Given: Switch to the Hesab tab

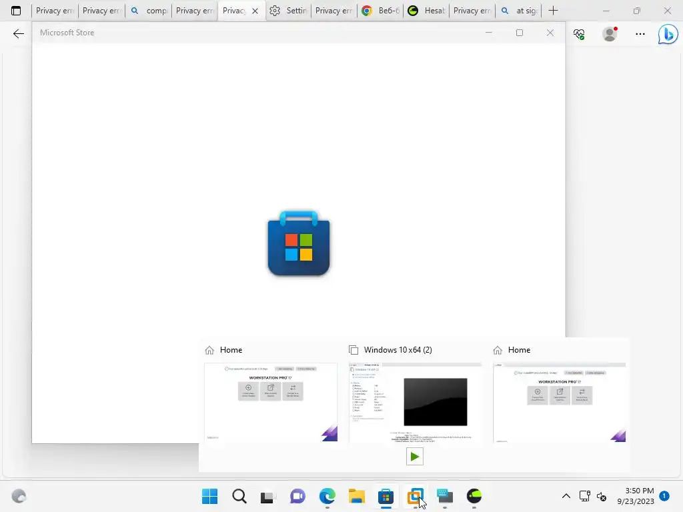Looking at the screenshot, I should (427, 11).
